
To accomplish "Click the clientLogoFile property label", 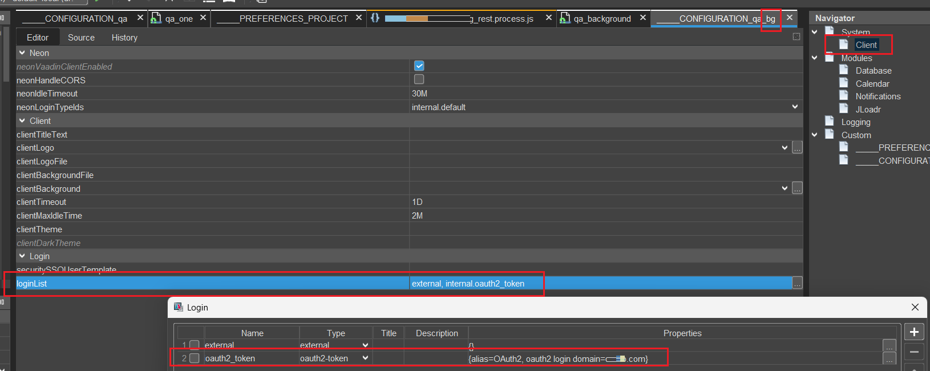I will point(42,162).
